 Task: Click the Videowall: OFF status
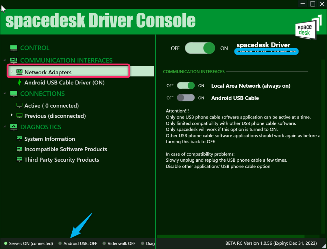click(x=121, y=243)
